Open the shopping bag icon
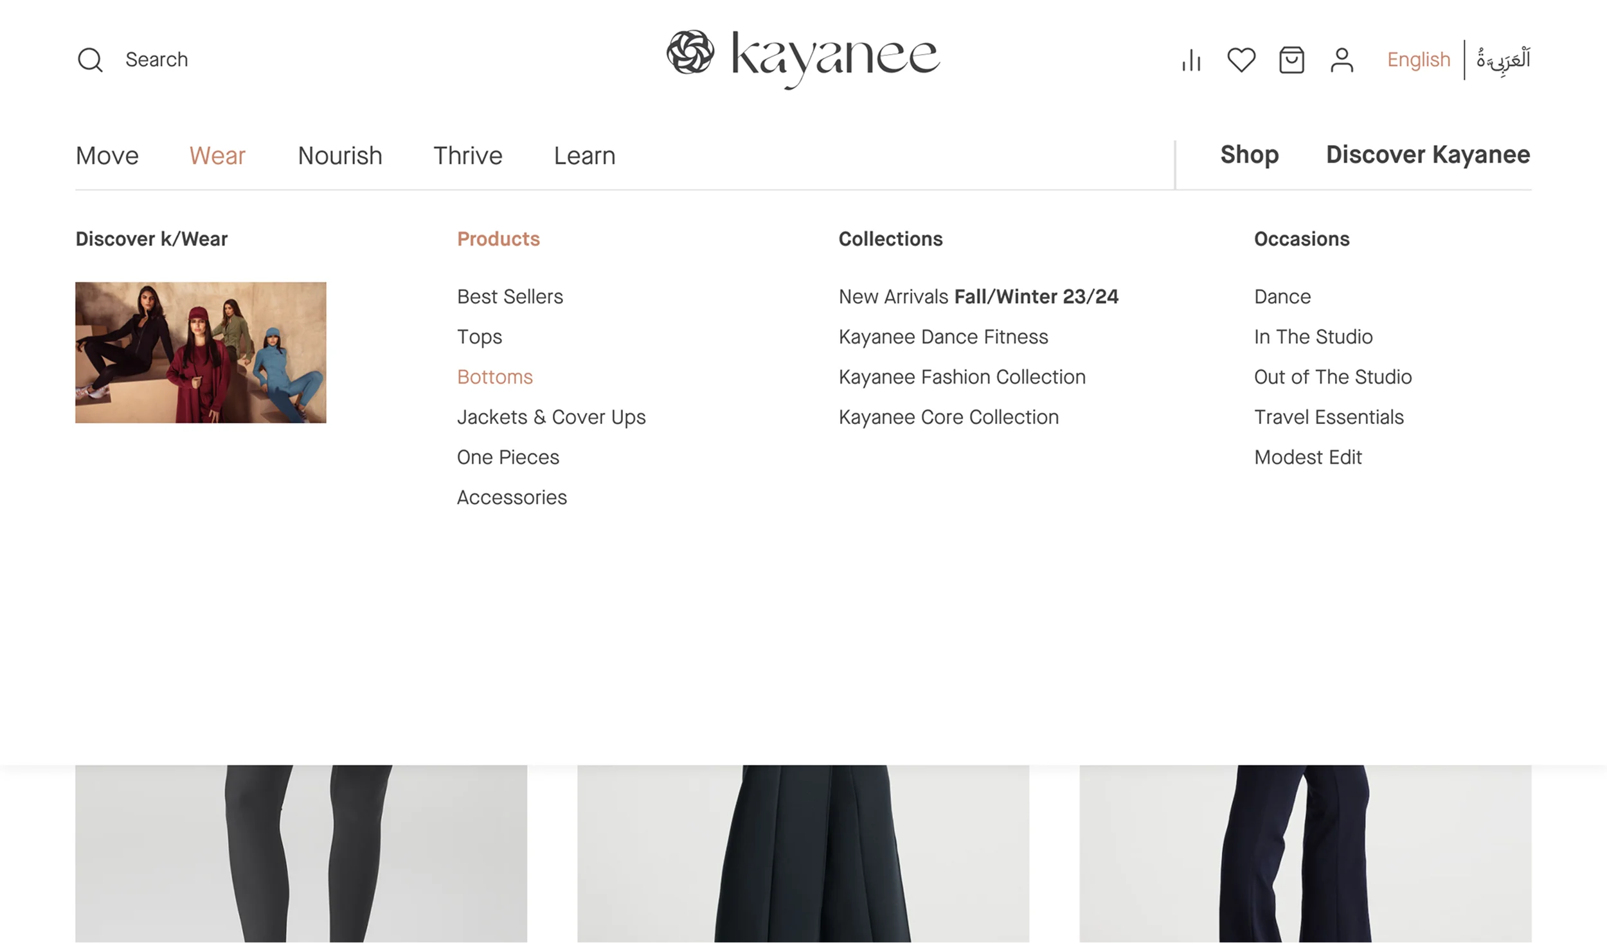1607x943 pixels. point(1291,60)
